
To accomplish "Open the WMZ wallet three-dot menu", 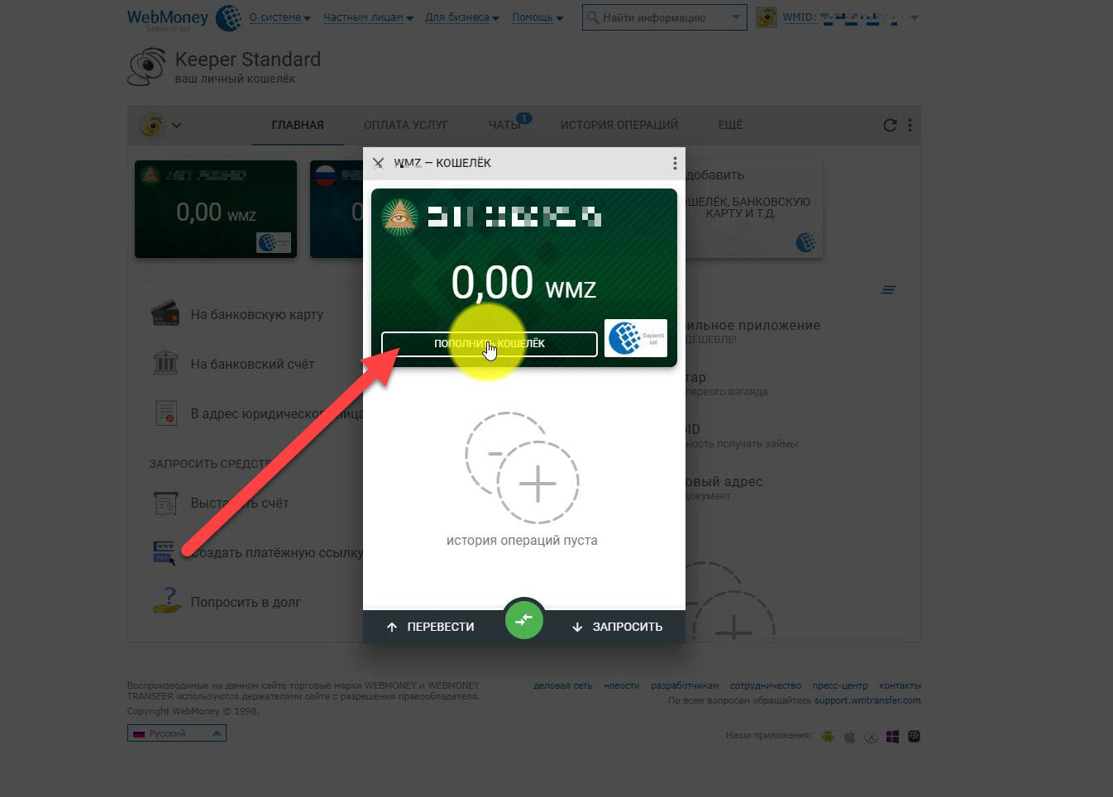I will pyautogui.click(x=675, y=163).
